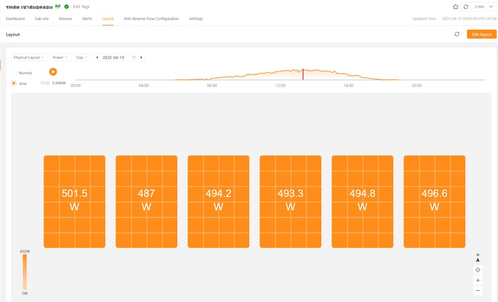This screenshot has width=498, height=302.
Task: Open the 3 min refresh interval dropdown
Action: 483,6
